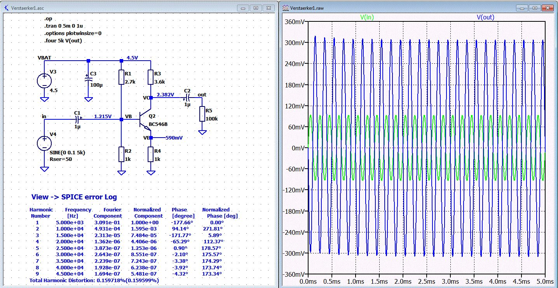Close the Verstaerker1.asc schematic window
The width and height of the screenshot is (558, 288).
tap(268, 8)
